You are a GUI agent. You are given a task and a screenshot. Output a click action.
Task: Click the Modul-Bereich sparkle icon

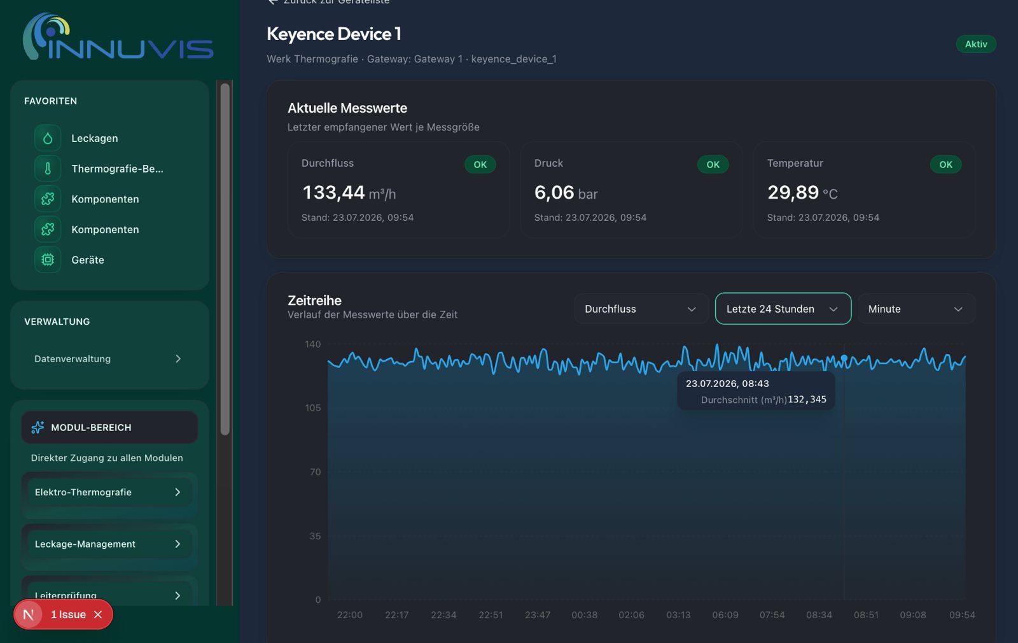coord(38,427)
